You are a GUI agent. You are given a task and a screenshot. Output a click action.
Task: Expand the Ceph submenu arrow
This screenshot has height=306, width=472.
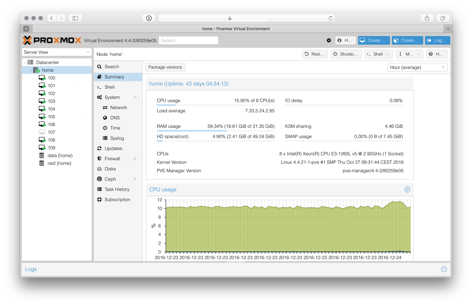pyautogui.click(x=136, y=179)
